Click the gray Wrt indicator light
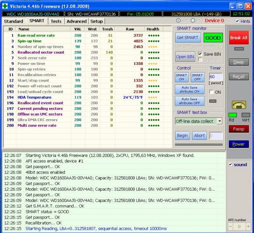Screen dimensions: 254x233 pyautogui.click(x=245, y=115)
